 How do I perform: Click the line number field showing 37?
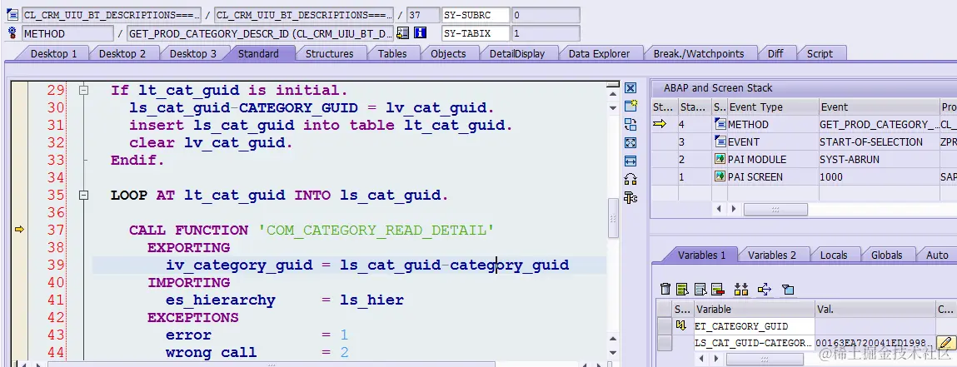pos(423,15)
